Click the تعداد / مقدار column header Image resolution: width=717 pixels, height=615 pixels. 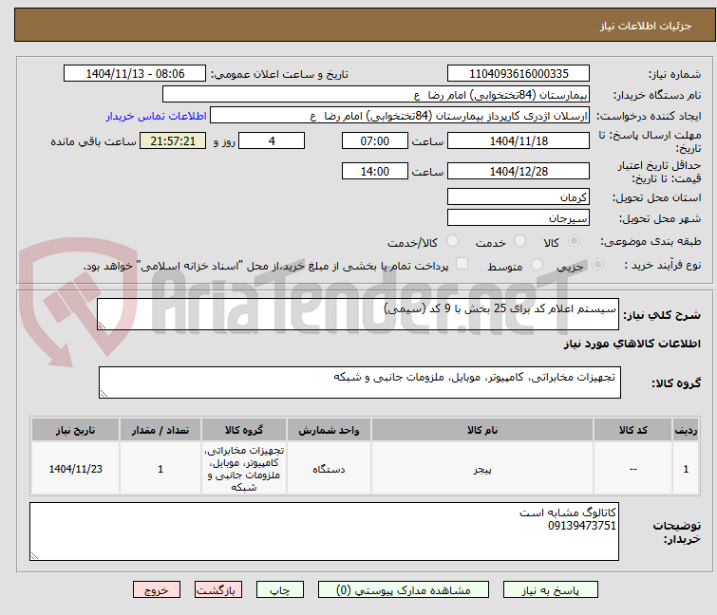[x=160, y=430]
